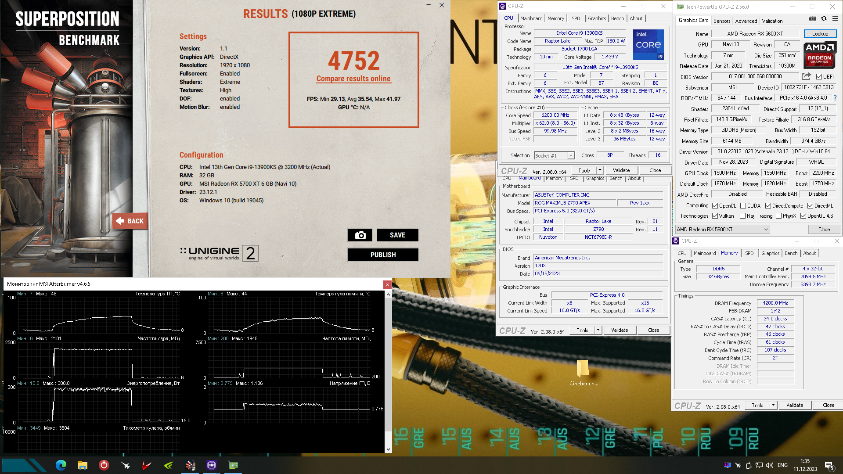The width and height of the screenshot is (843, 474).
Task: Click the green NVIDIA taskbar icon
Action: pos(169,465)
